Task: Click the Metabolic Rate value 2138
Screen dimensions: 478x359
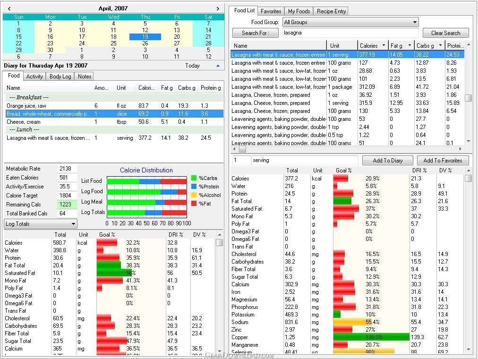Action: point(67,169)
